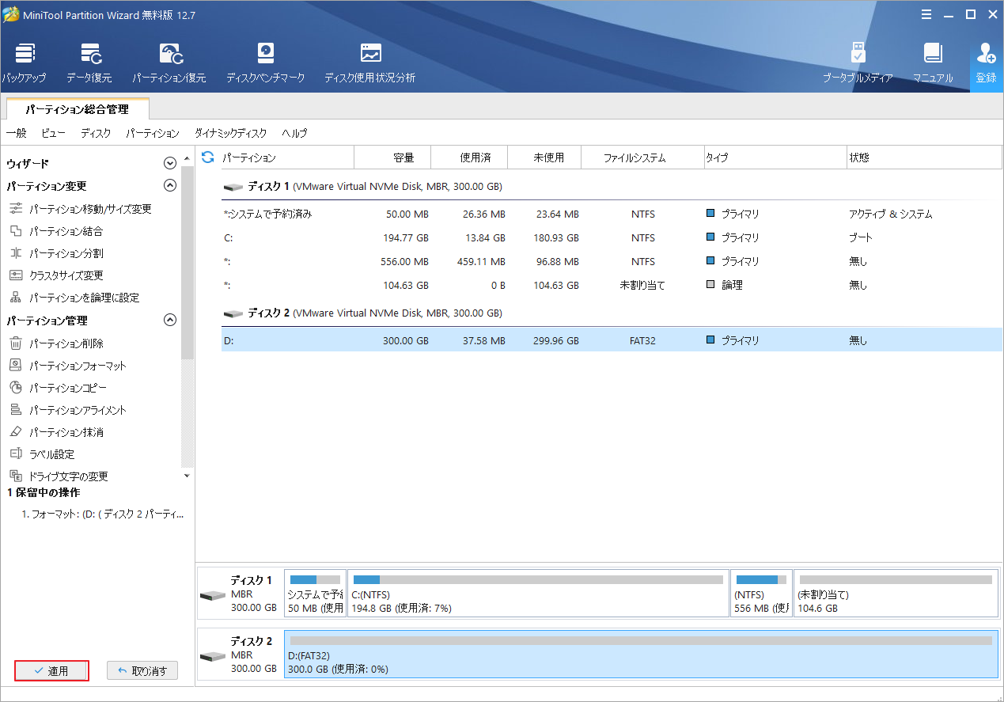
Task: Click the ディスク 1 header in list
Action: point(363,187)
